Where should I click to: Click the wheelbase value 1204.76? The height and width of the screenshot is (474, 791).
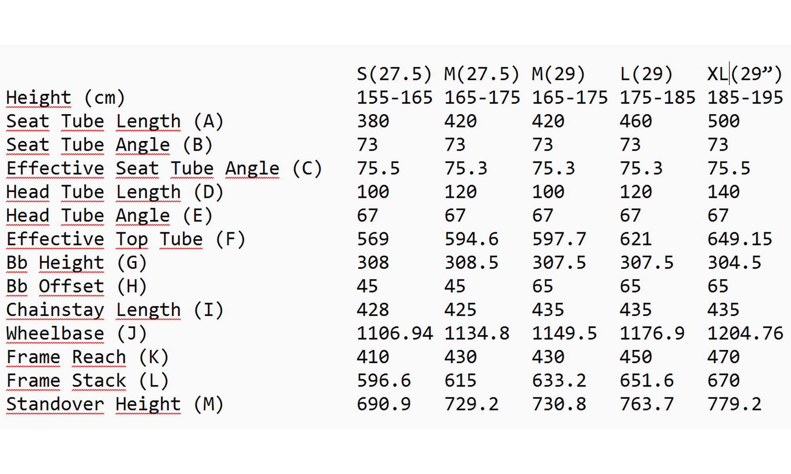(x=745, y=333)
